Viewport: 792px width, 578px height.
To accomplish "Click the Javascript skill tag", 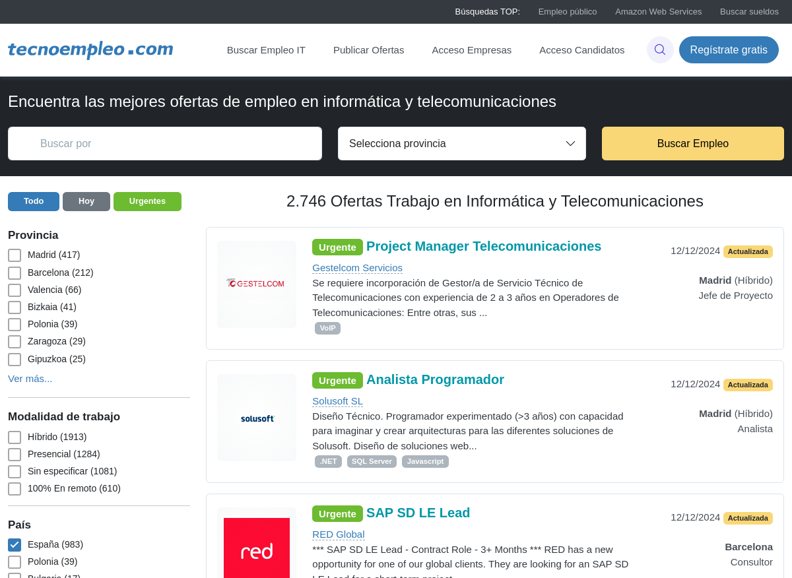I will [425, 461].
